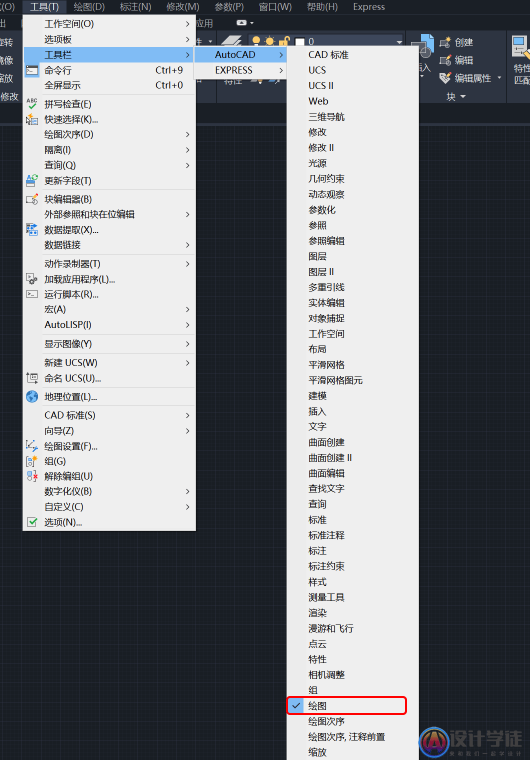Expand the AutoLISP(I) submenu
This screenshot has width=530, height=760.
[x=109, y=324]
